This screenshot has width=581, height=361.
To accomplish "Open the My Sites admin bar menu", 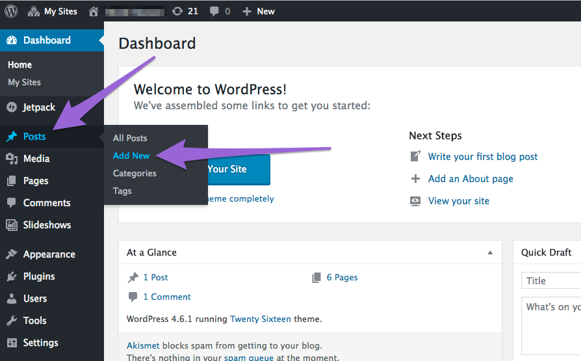I will coord(53,11).
